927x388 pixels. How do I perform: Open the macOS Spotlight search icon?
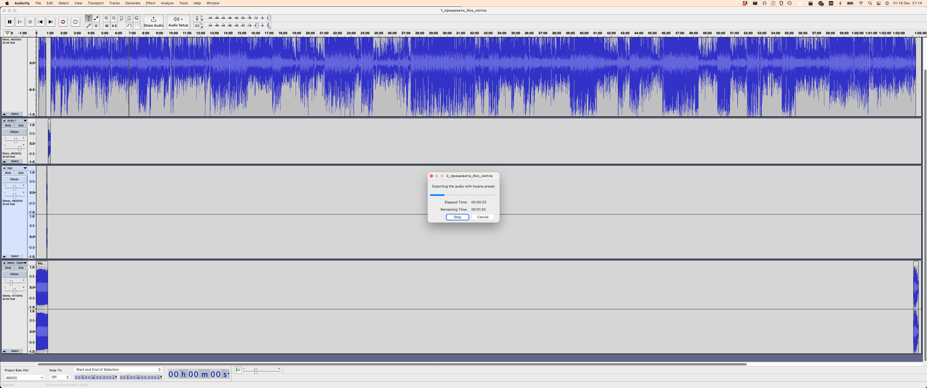(x=870, y=3)
